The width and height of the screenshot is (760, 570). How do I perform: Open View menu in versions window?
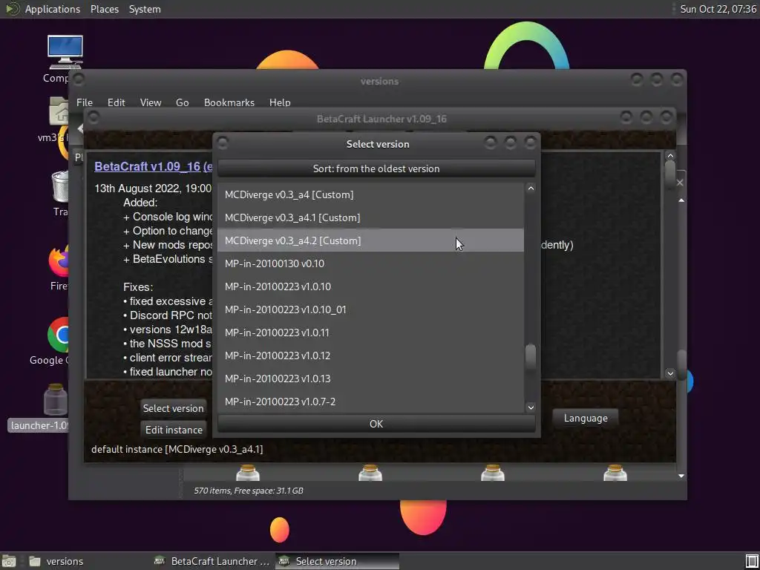click(x=150, y=102)
